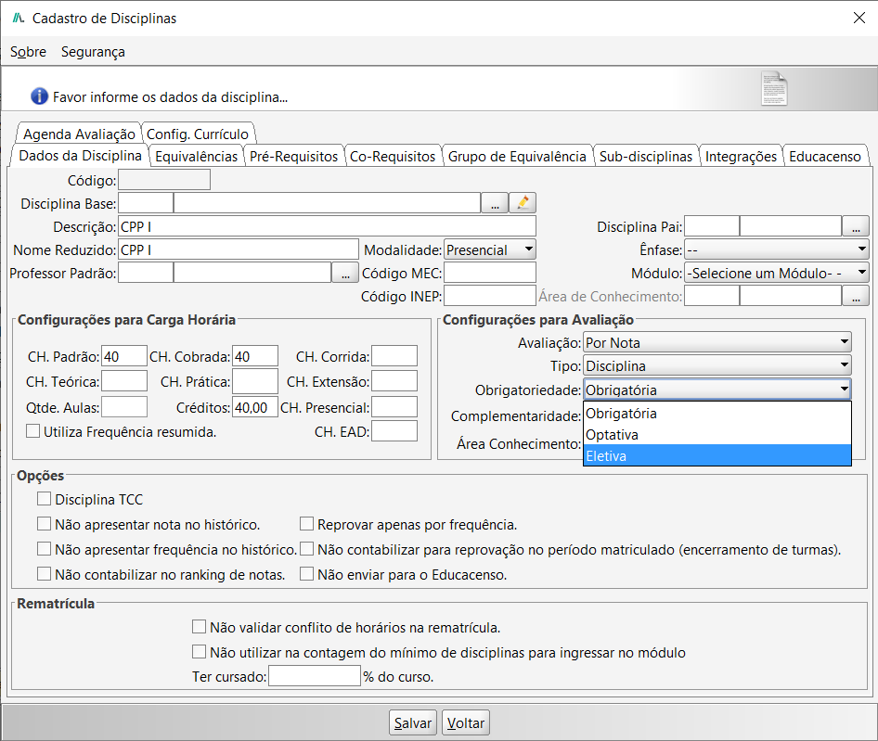The image size is (878, 741).
Task: Click the application logo in the title bar
Action: pos(19,18)
